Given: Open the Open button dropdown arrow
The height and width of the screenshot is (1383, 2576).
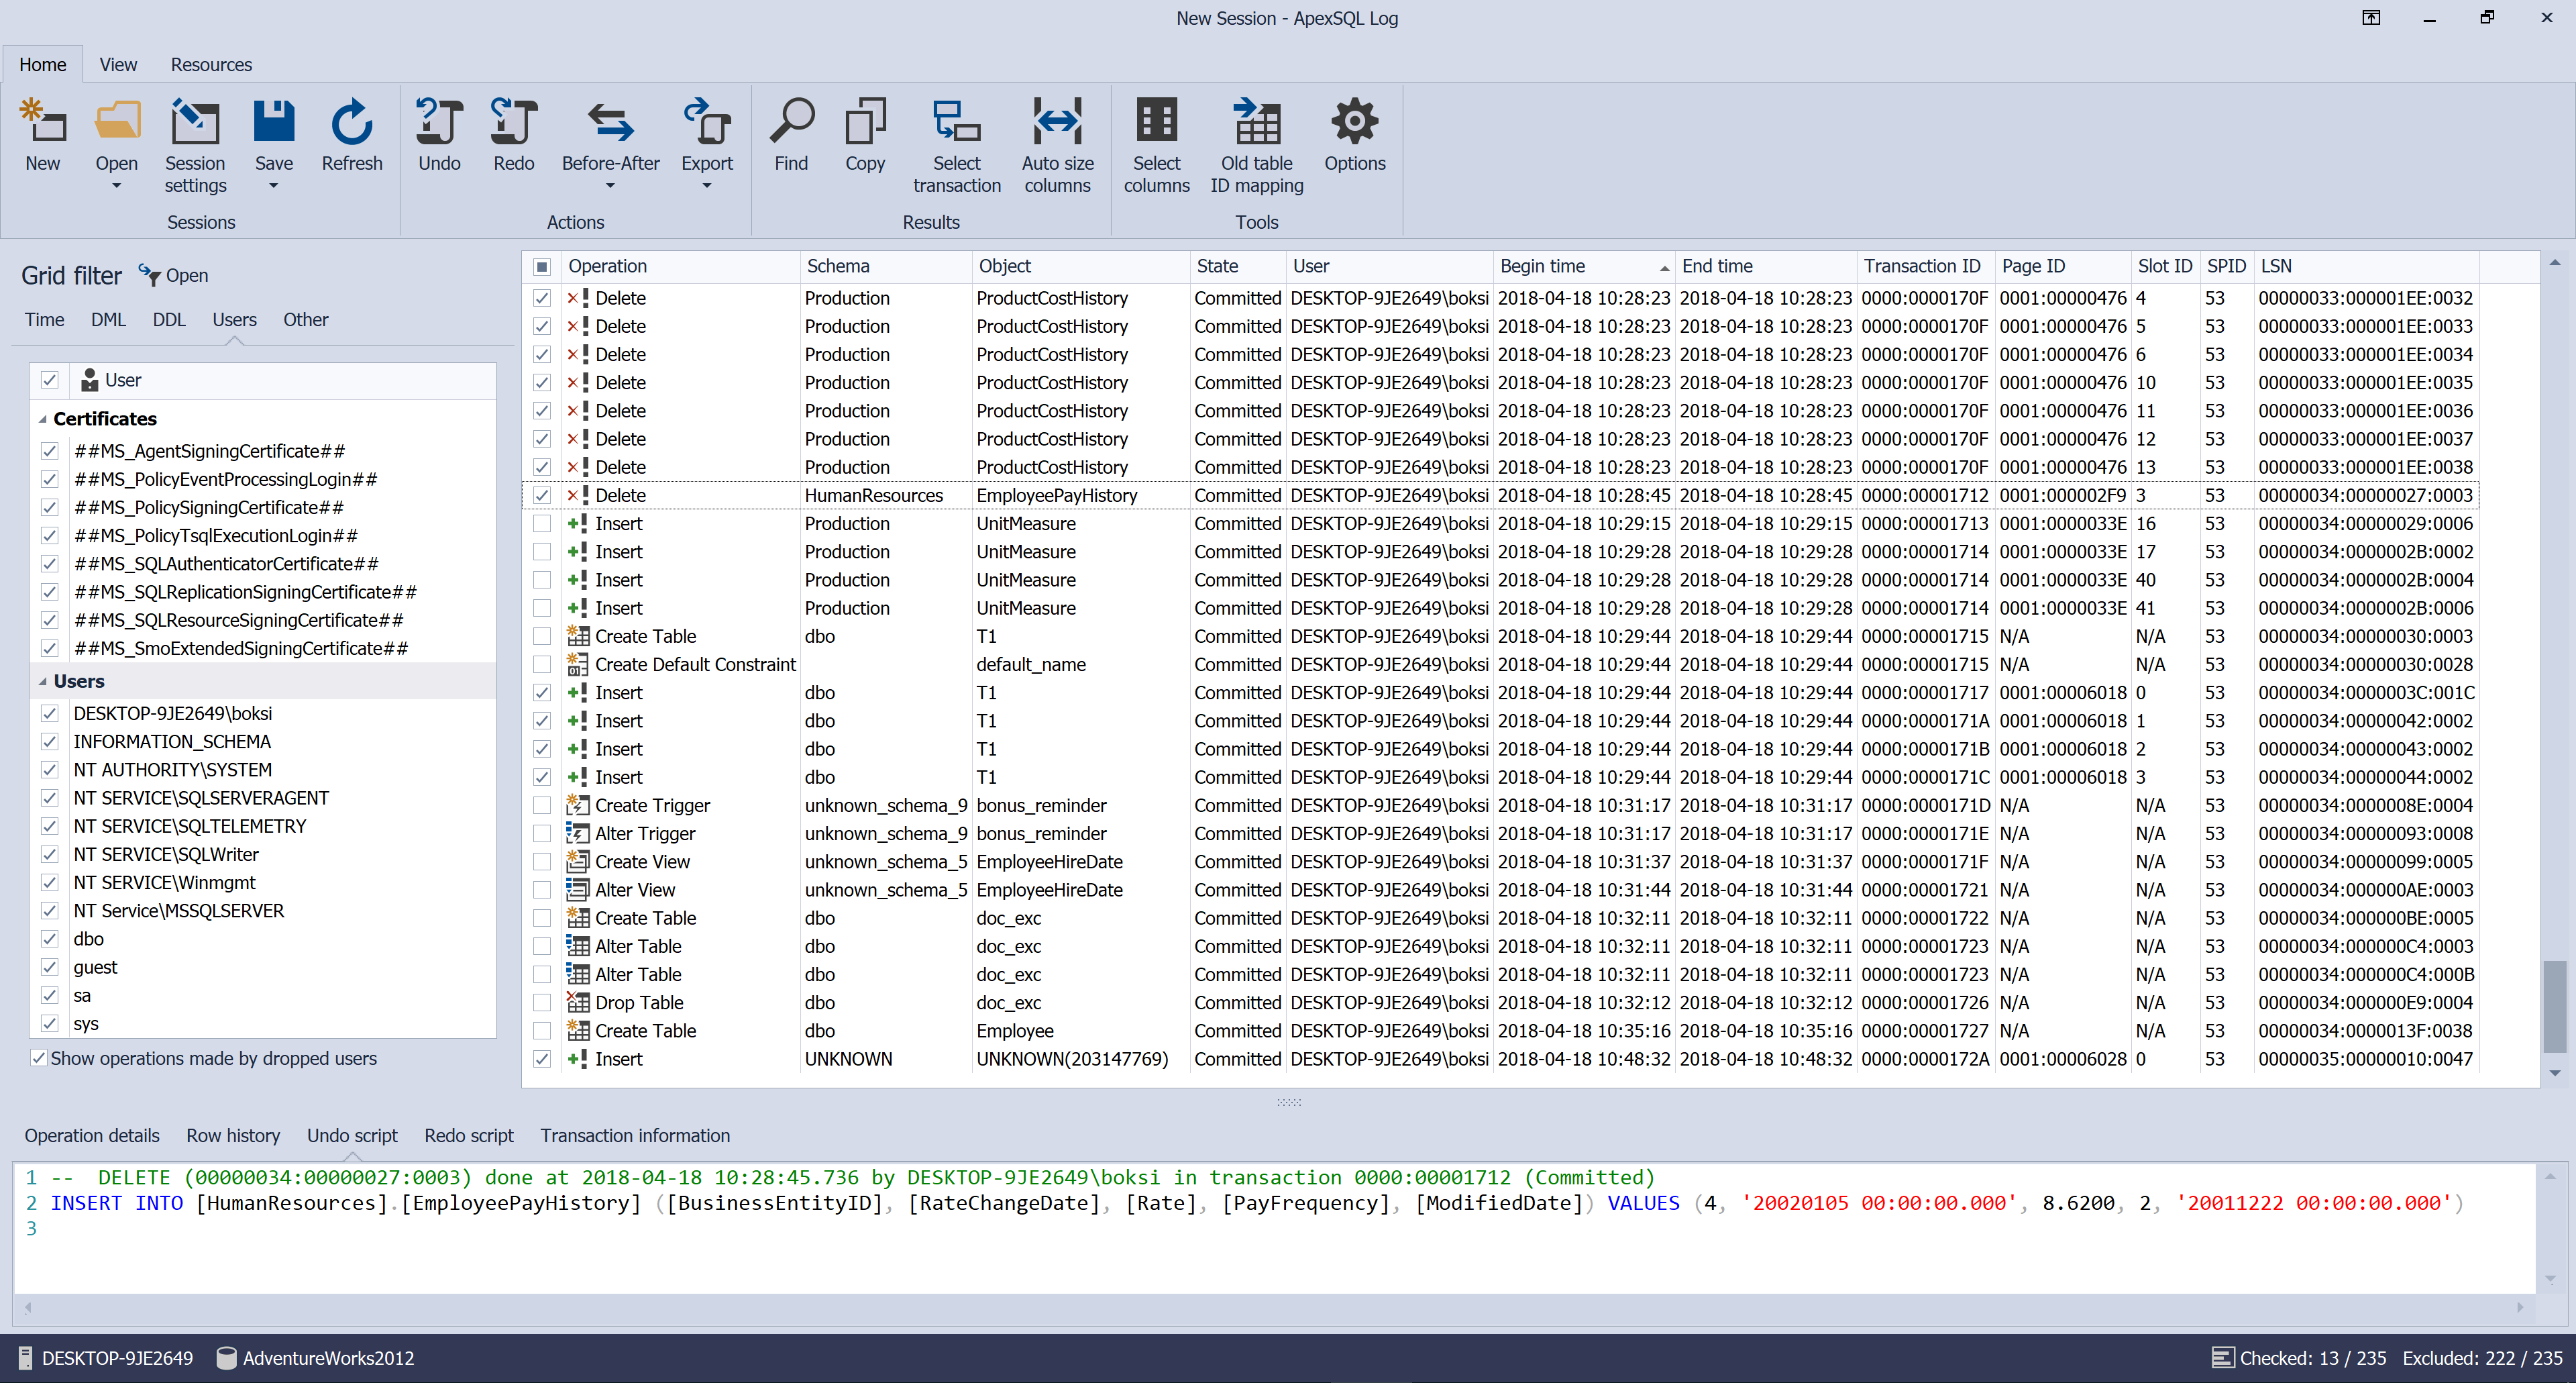Looking at the screenshot, I should [116, 186].
